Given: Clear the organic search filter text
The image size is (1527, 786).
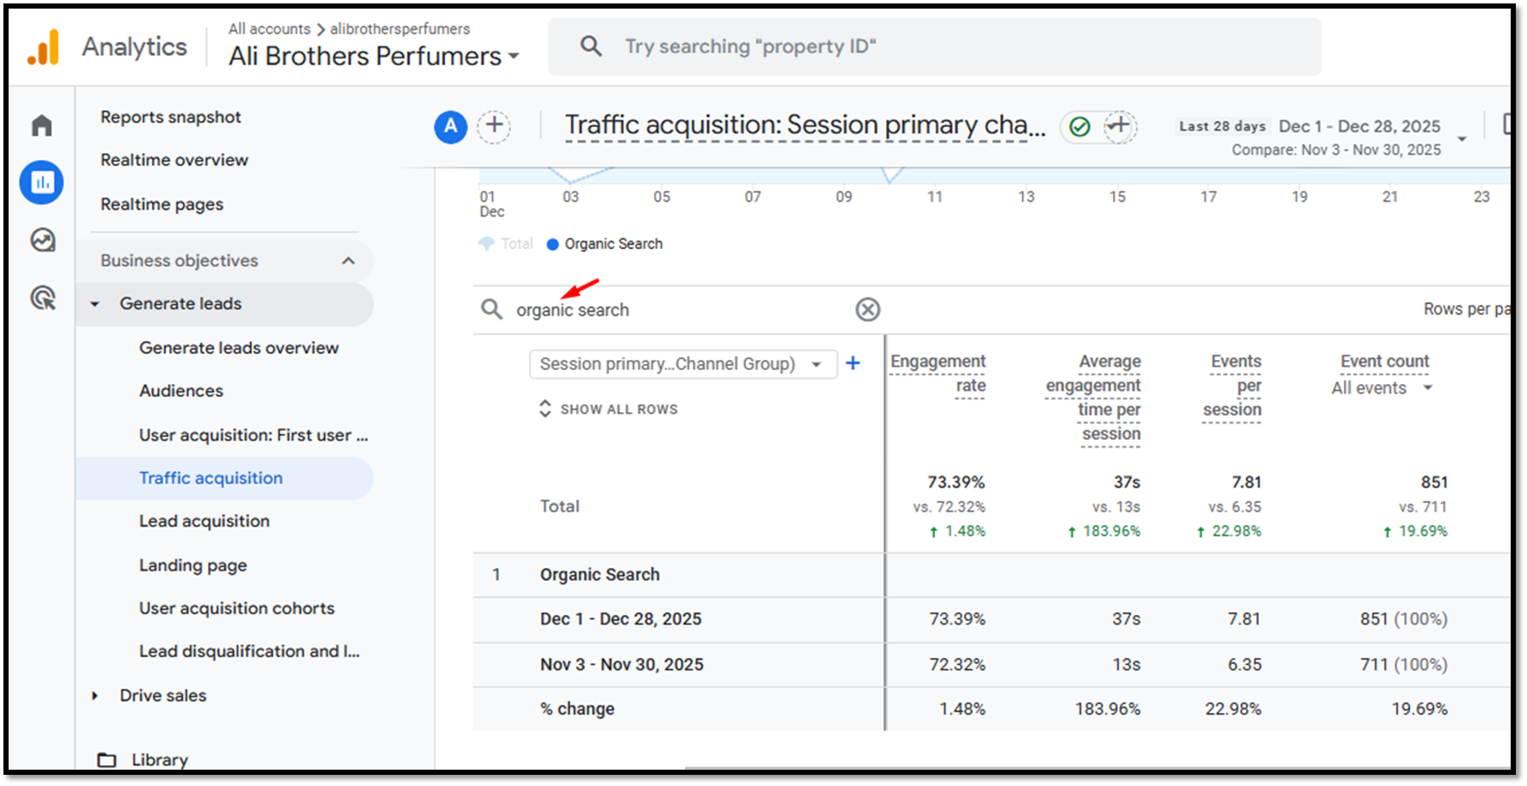Looking at the screenshot, I should point(867,309).
